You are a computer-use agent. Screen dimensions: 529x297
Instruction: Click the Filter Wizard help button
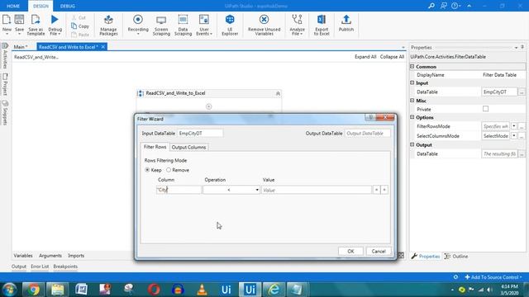tap(370, 117)
